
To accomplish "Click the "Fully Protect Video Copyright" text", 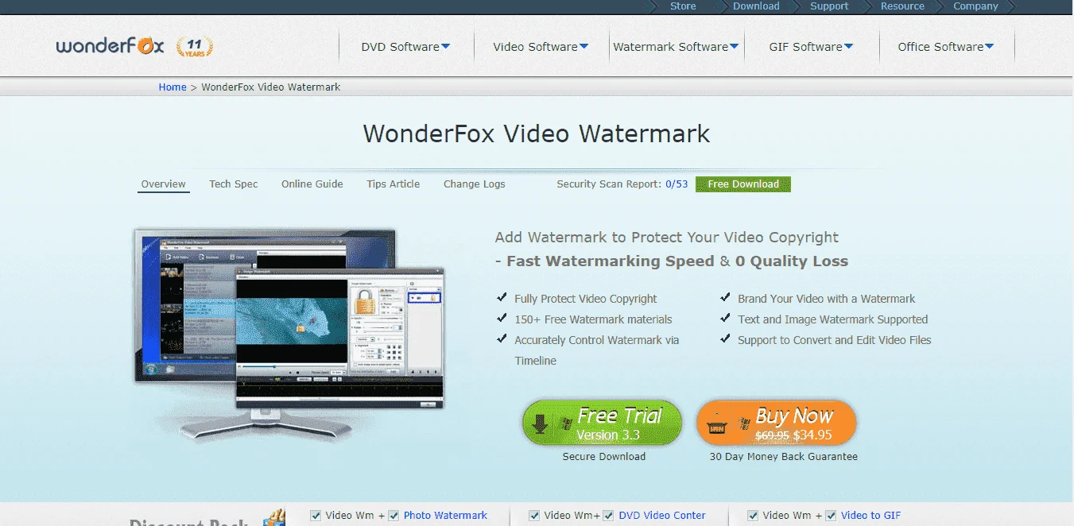I will (586, 299).
